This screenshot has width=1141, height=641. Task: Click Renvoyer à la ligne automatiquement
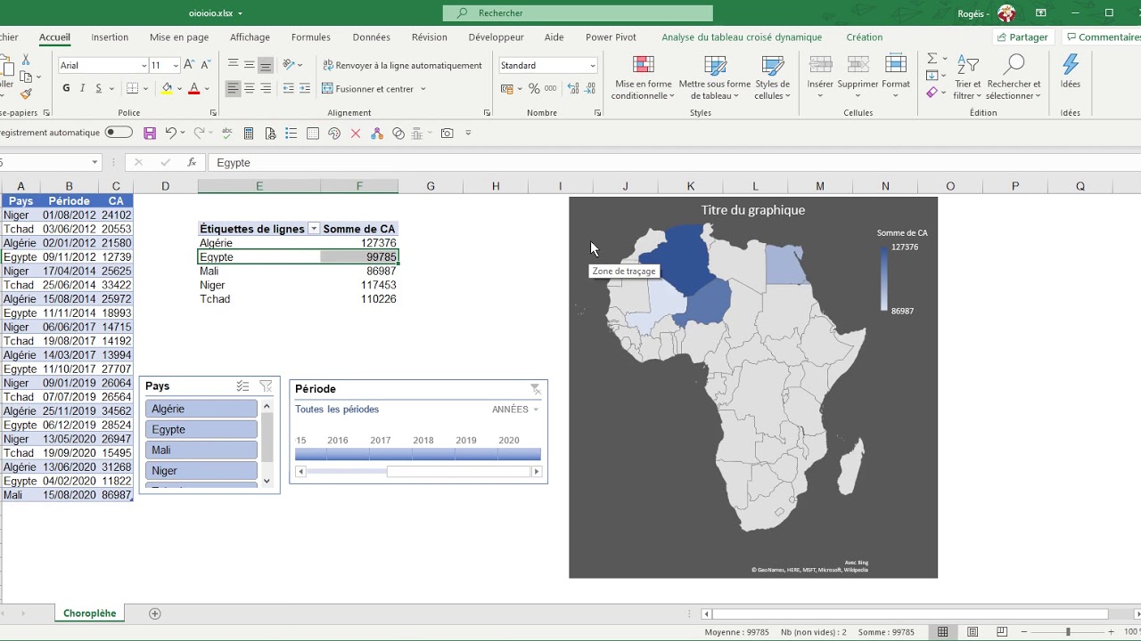[402, 65]
